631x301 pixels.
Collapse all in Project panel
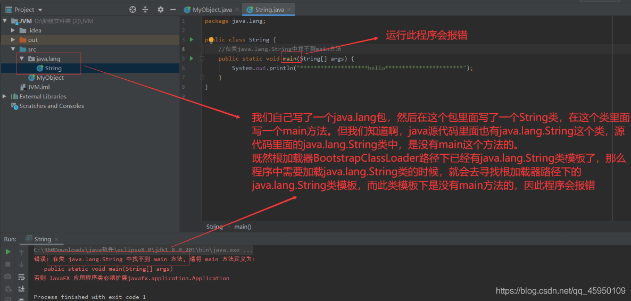[146, 9]
